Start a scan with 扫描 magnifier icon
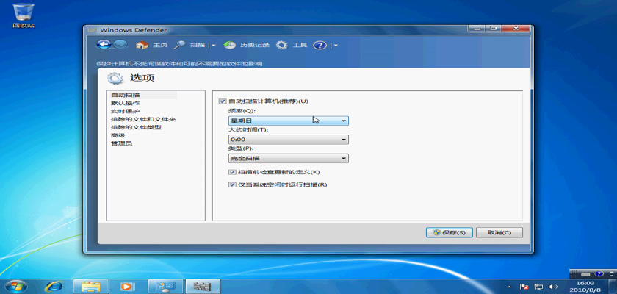 tap(190, 45)
